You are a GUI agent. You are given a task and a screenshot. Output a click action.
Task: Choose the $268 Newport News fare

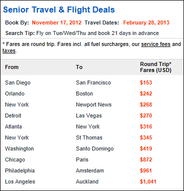(146, 104)
